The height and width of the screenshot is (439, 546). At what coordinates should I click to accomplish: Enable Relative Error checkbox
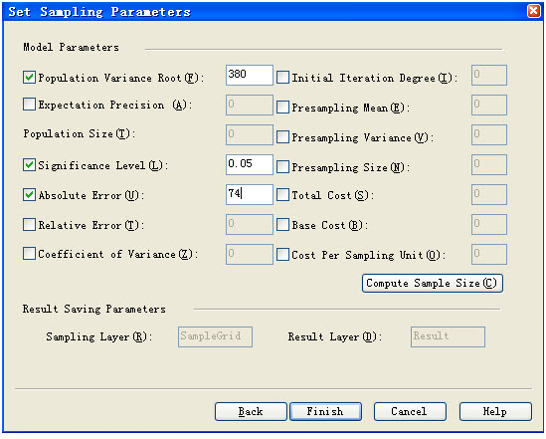coord(29,225)
